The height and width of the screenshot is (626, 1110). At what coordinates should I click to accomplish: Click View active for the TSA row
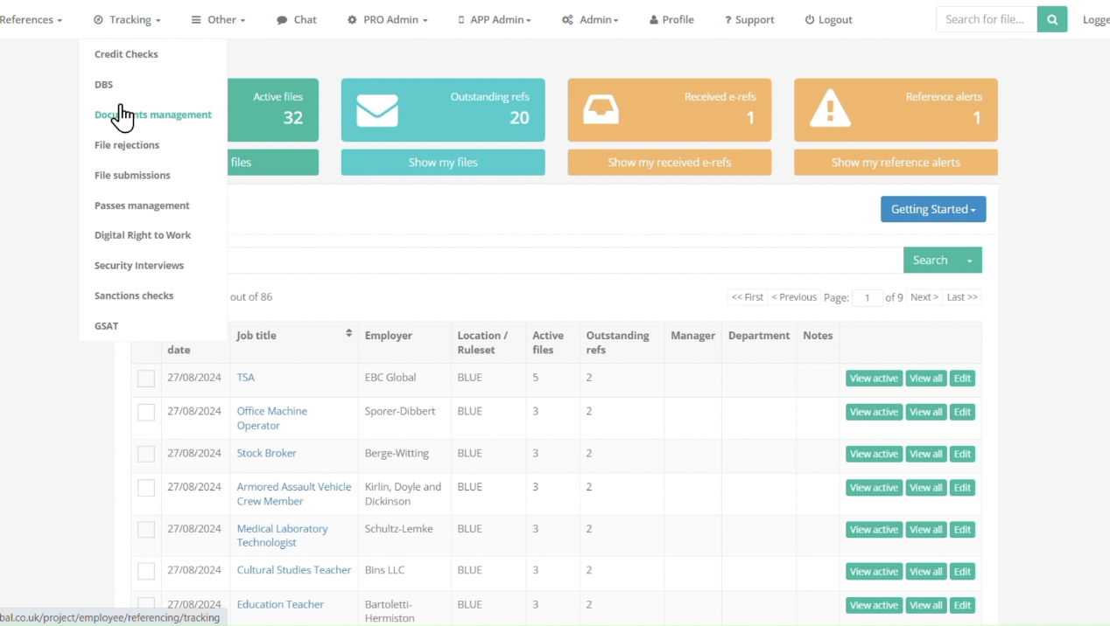click(x=874, y=379)
